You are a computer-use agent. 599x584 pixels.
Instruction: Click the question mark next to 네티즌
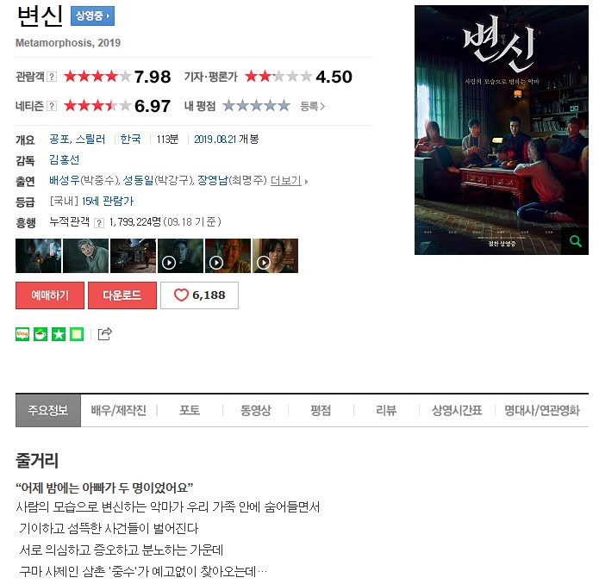coord(52,106)
